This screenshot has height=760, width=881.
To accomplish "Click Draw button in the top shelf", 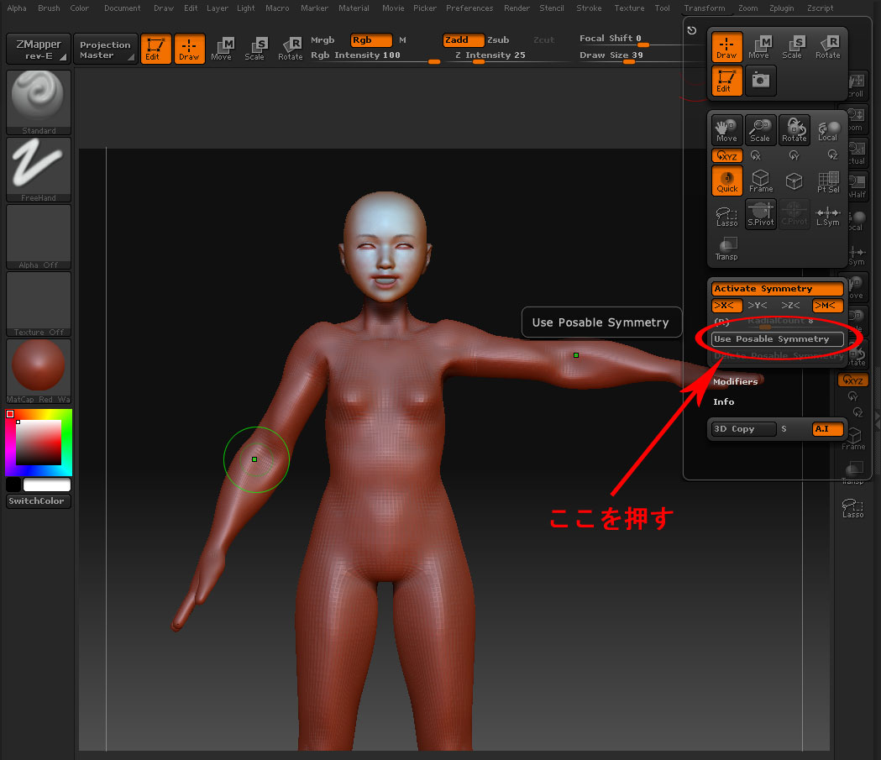I will [189, 49].
